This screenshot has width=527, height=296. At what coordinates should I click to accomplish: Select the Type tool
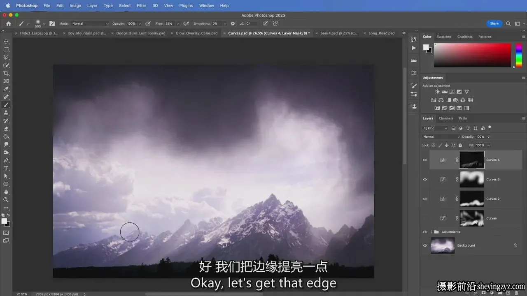coord(6,168)
